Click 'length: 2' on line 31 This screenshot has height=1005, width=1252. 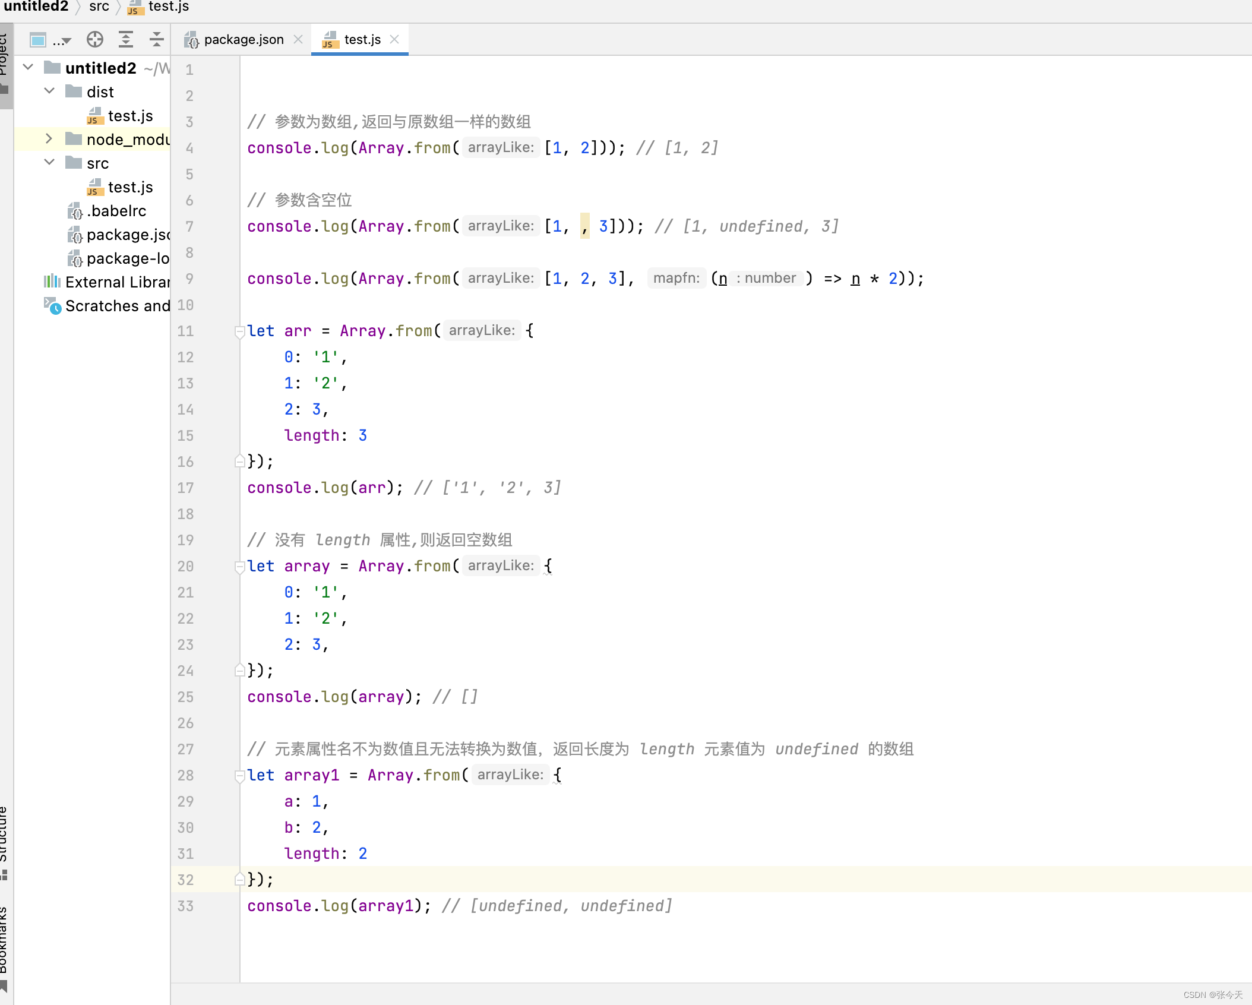325,854
